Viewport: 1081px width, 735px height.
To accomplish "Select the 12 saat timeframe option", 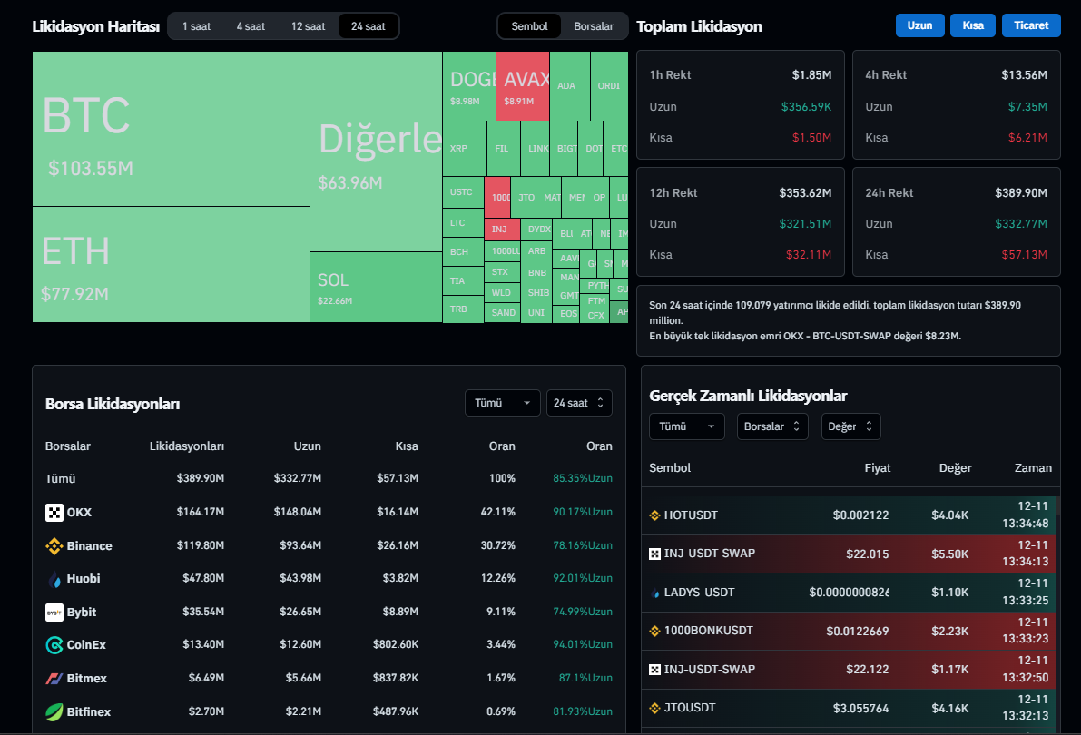I will point(308,26).
